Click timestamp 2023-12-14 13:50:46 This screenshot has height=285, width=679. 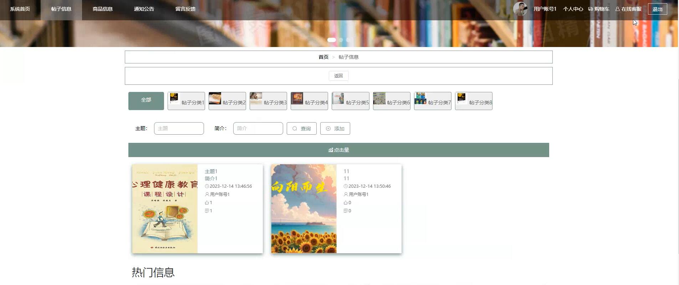(369, 186)
